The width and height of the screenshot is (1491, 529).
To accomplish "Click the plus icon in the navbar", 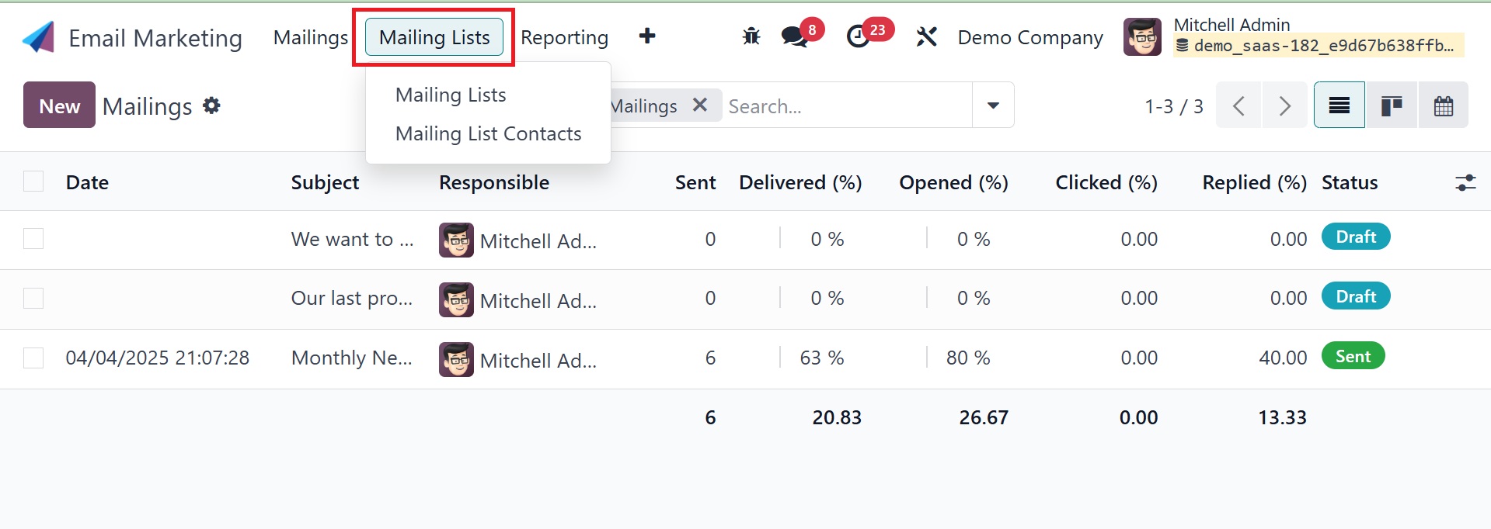I will click(x=646, y=36).
